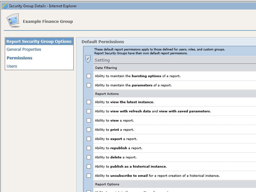Image resolution: width=256 pixels, height=192 pixels.
Task: Click the Report Security Group Options header
Action: 39,42
